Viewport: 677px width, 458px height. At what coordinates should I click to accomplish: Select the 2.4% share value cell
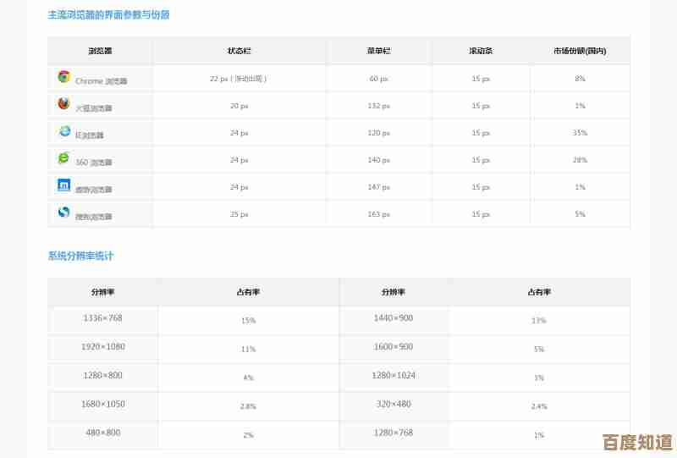[539, 406]
